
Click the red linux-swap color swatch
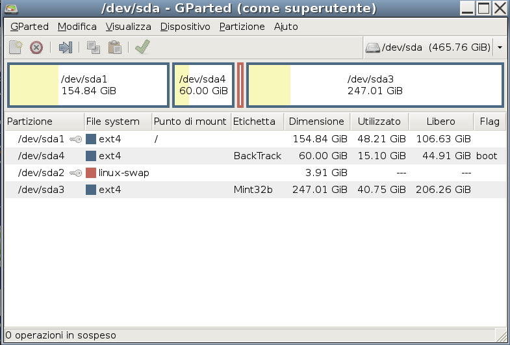pos(91,173)
